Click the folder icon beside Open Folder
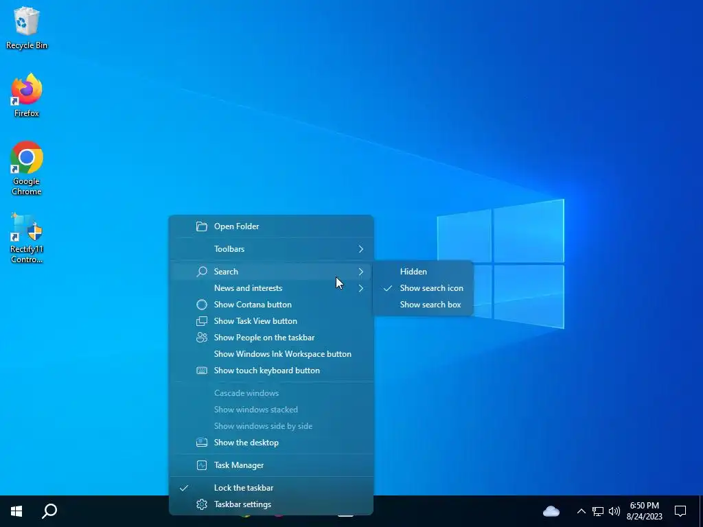 point(202,226)
